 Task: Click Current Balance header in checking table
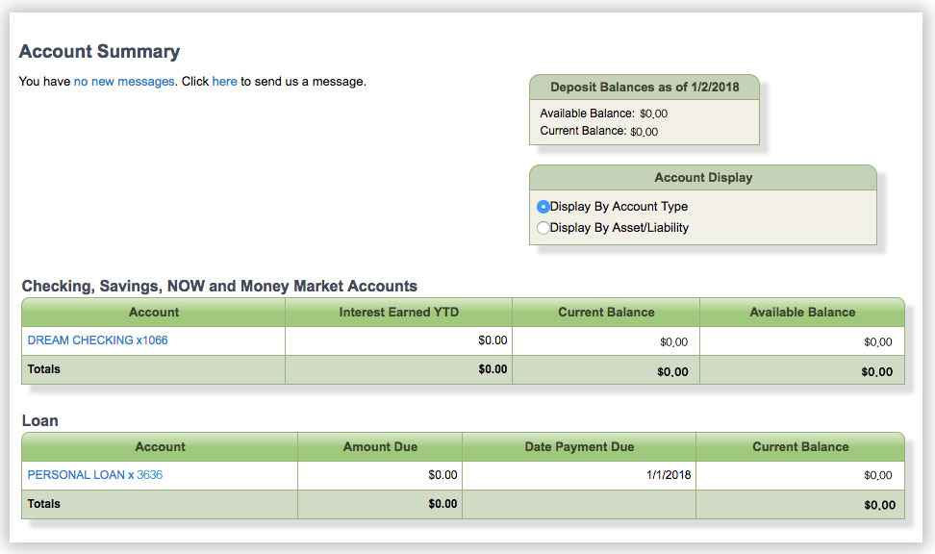coord(606,313)
